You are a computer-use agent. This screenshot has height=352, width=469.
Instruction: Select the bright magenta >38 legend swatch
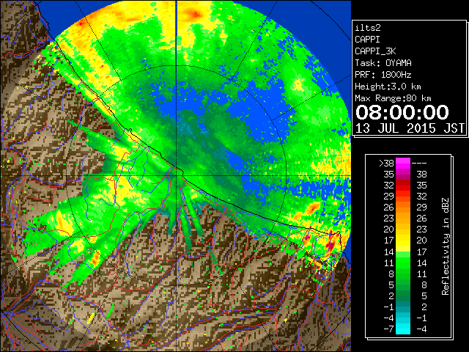(403, 163)
